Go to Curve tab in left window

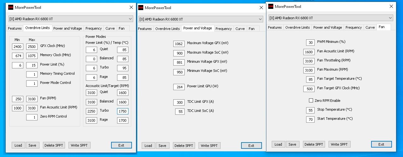coord(110,28)
